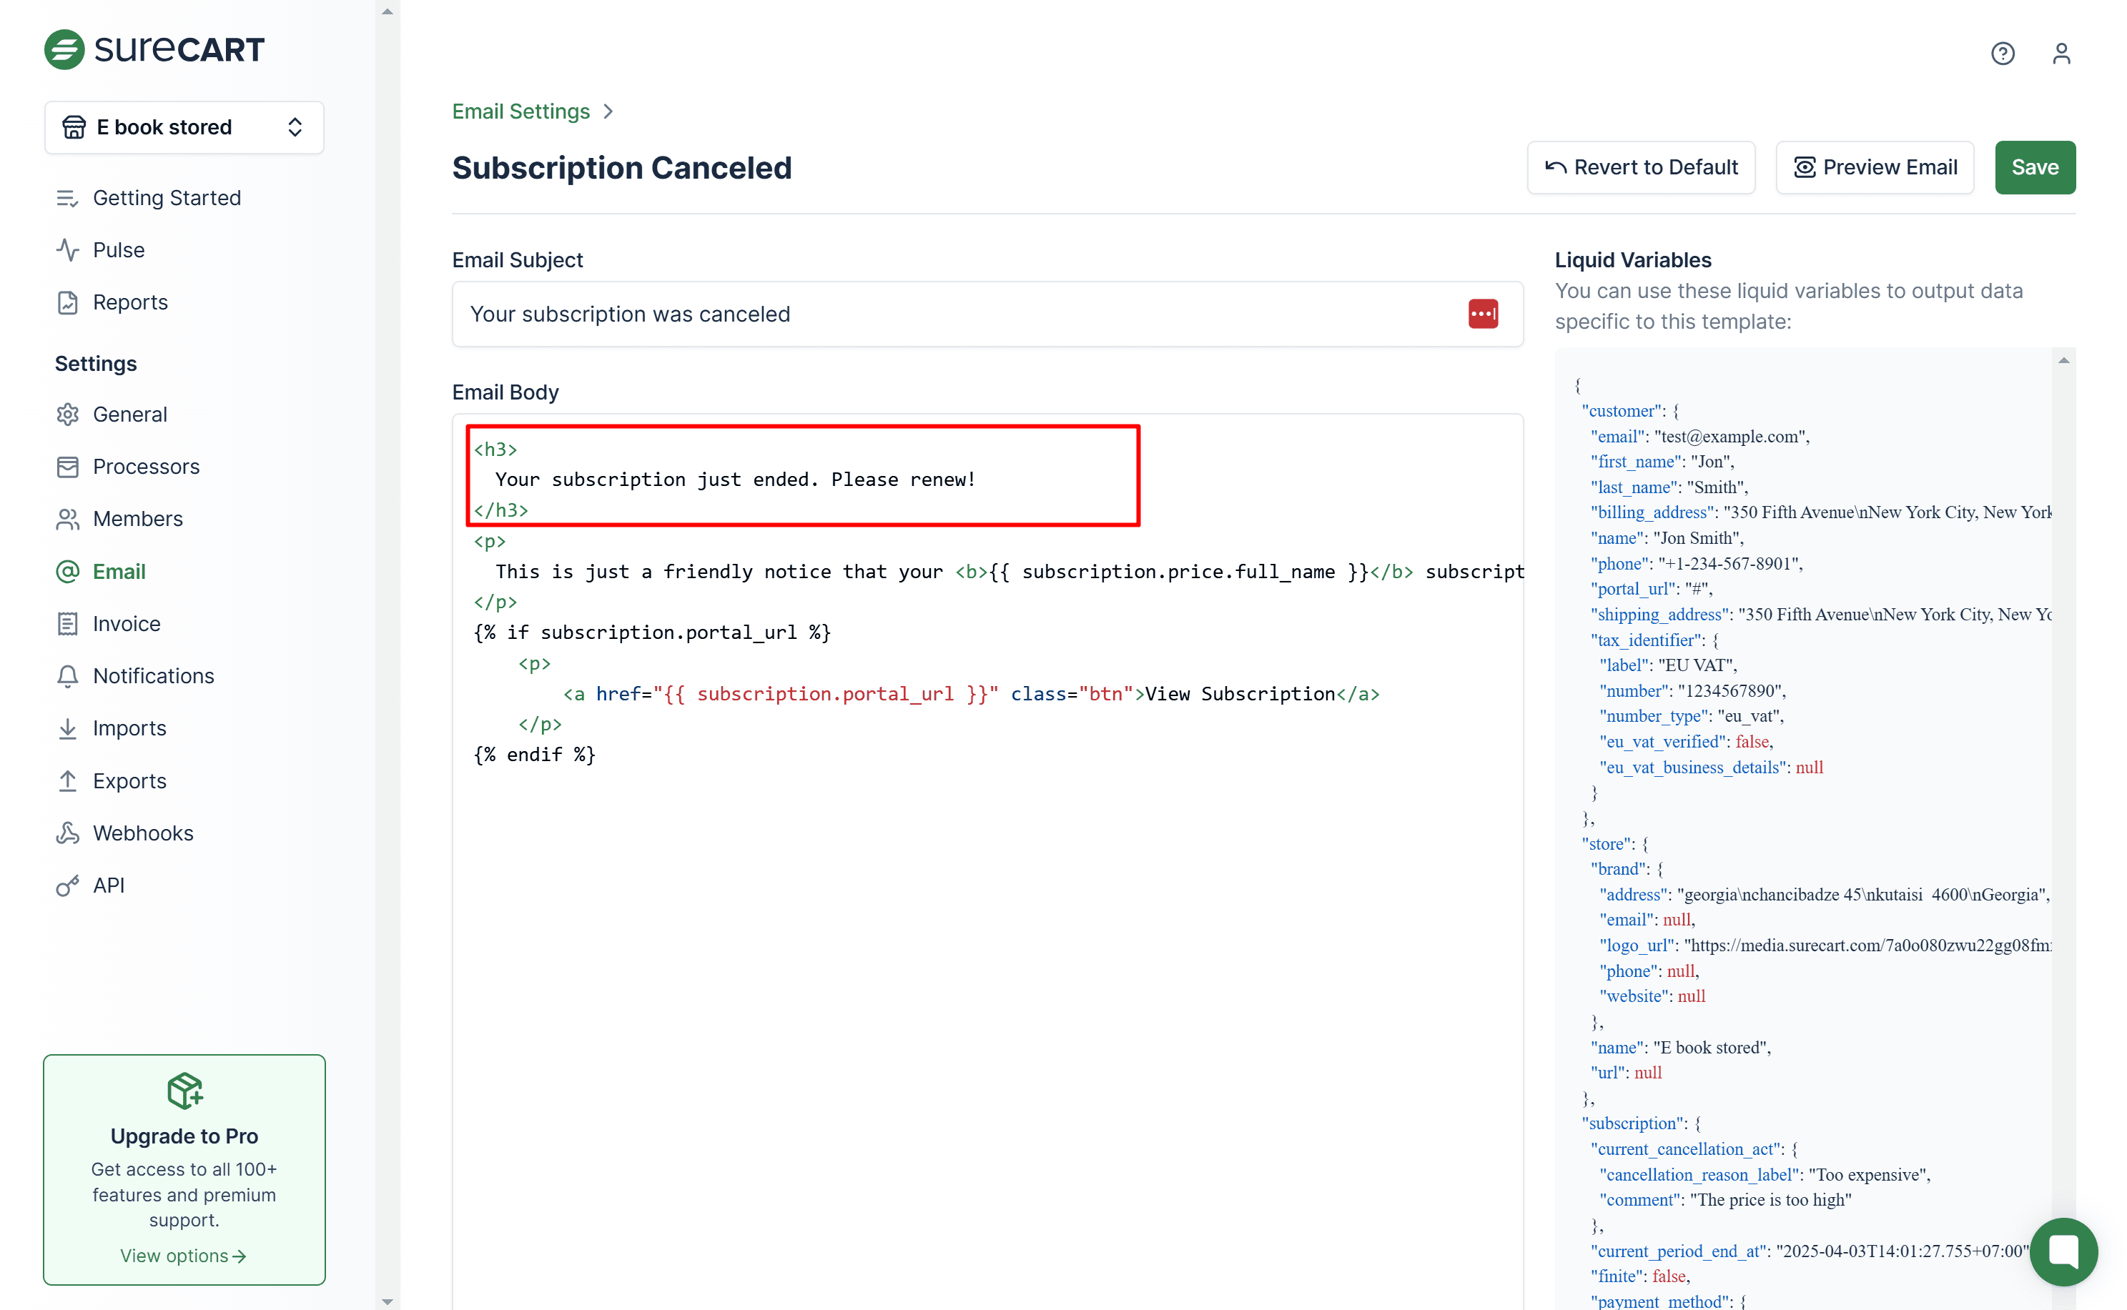The width and height of the screenshot is (2127, 1310).
Task: Click Revert to Default button
Action: click(1640, 167)
